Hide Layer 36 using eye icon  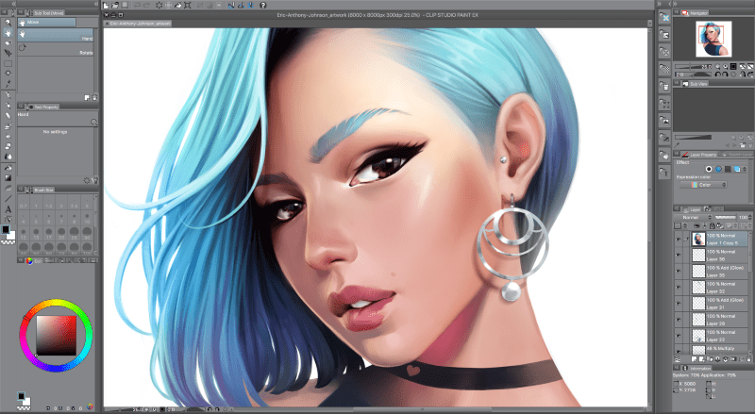click(679, 255)
